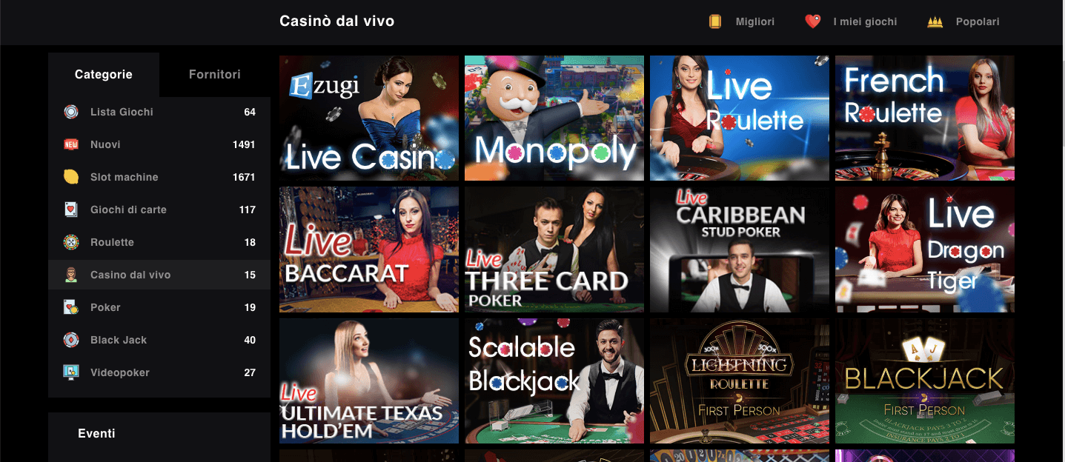Open Lightning Roulette First Person tile
This screenshot has width=1065, height=462.
(740, 381)
